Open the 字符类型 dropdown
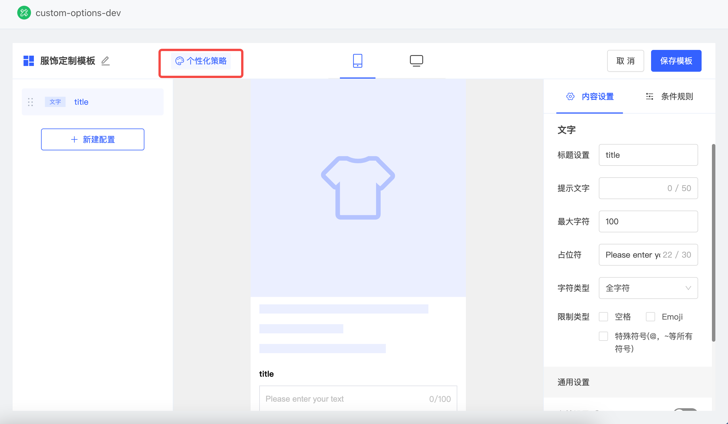 648,288
